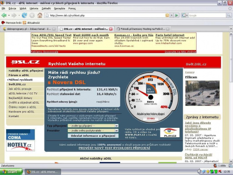Open Want $6000 each month ad
This screenshot has width=233, height=175.
coord(91,35)
